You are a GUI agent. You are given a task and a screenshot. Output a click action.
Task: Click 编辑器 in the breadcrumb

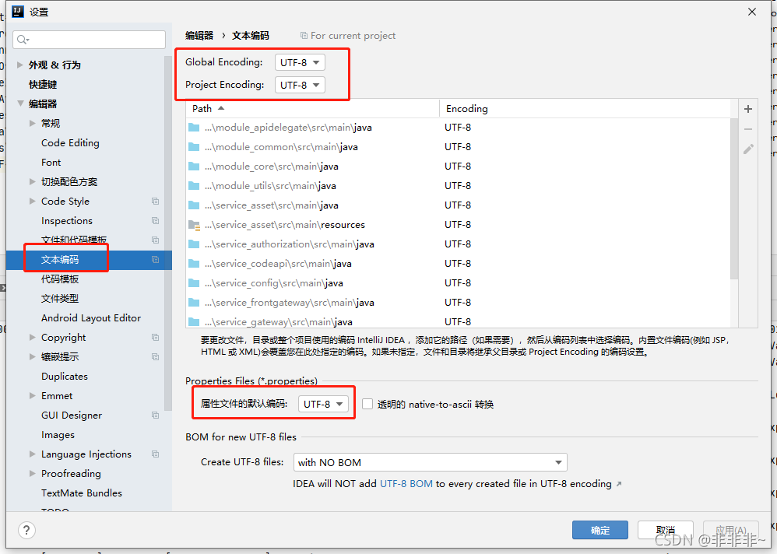click(199, 36)
